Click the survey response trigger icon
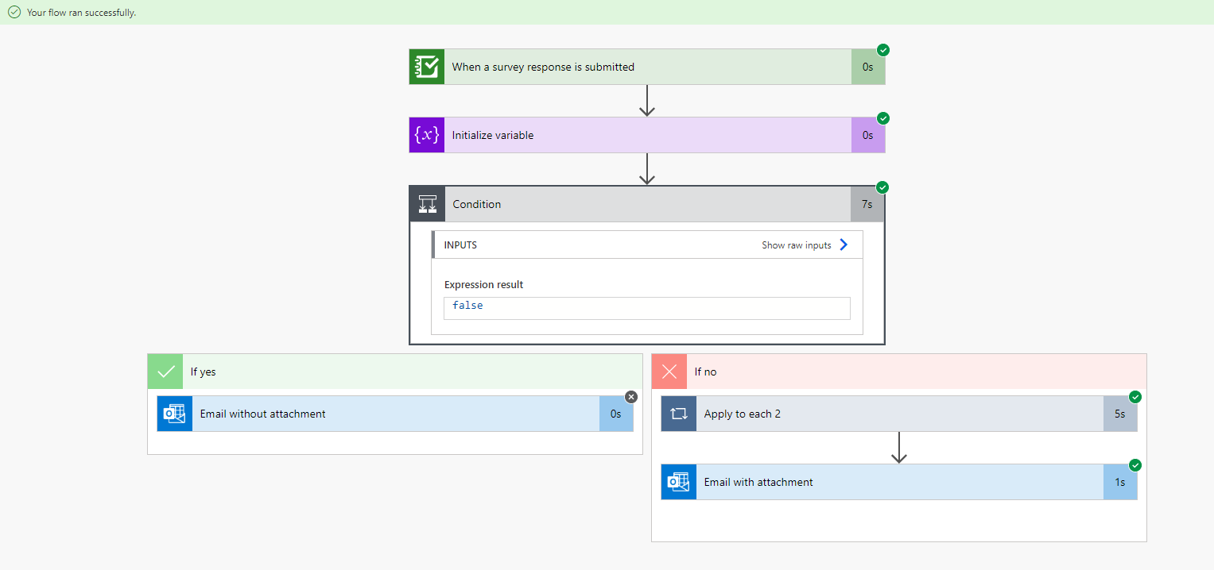Viewport: 1214px width, 570px height. click(427, 67)
